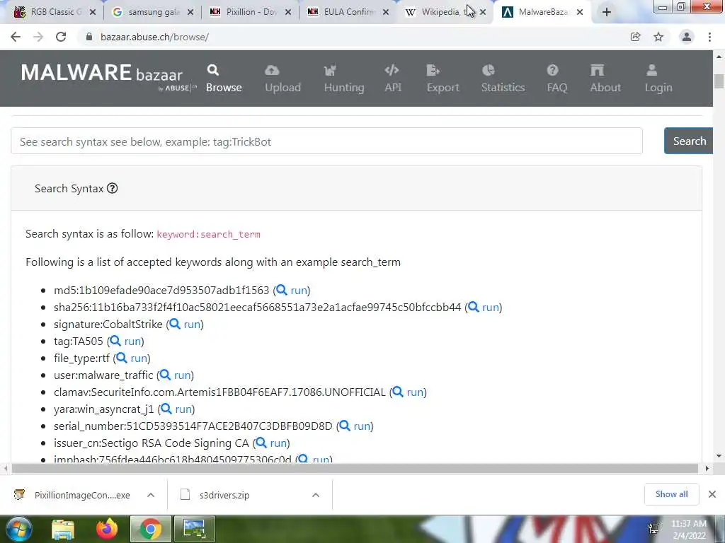Click Show all downloads
Viewport: 725px width, 543px height.
(671, 494)
